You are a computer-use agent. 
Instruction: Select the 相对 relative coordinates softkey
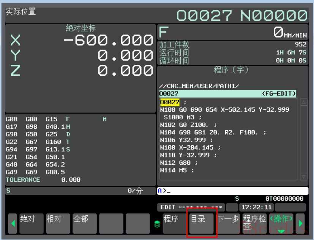[x=58, y=223]
